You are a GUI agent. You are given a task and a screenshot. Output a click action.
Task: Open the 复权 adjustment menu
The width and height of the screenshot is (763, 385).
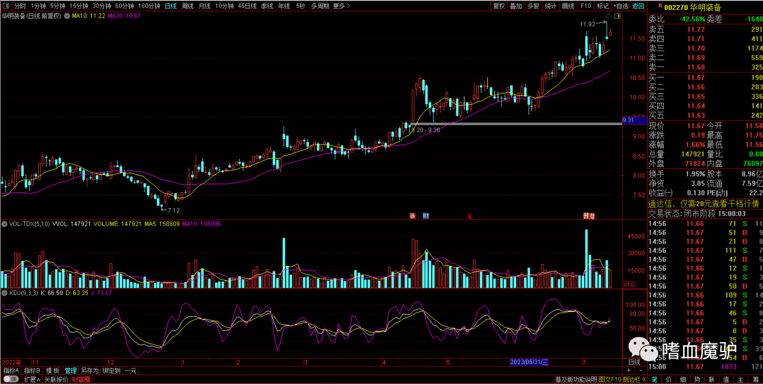(x=499, y=6)
